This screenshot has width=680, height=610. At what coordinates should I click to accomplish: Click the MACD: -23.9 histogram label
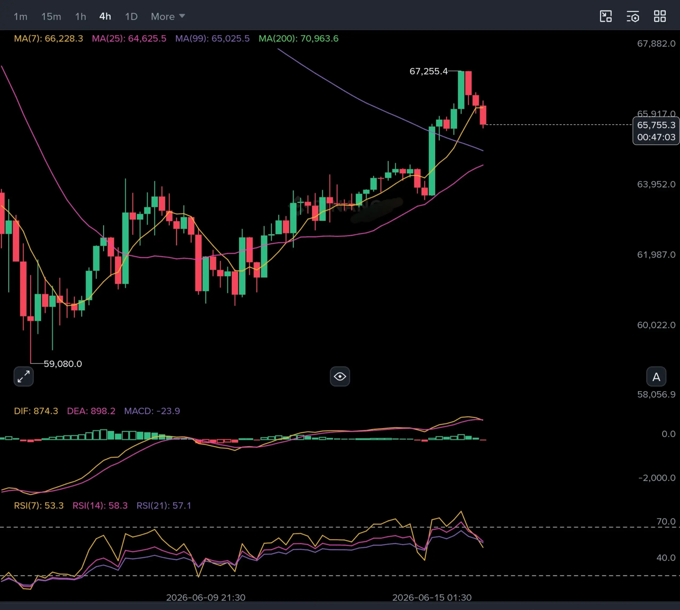152,411
